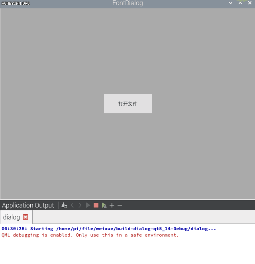The image size is (255, 264).
Task: Click the Application Output panel title
Action: click(x=28, y=205)
